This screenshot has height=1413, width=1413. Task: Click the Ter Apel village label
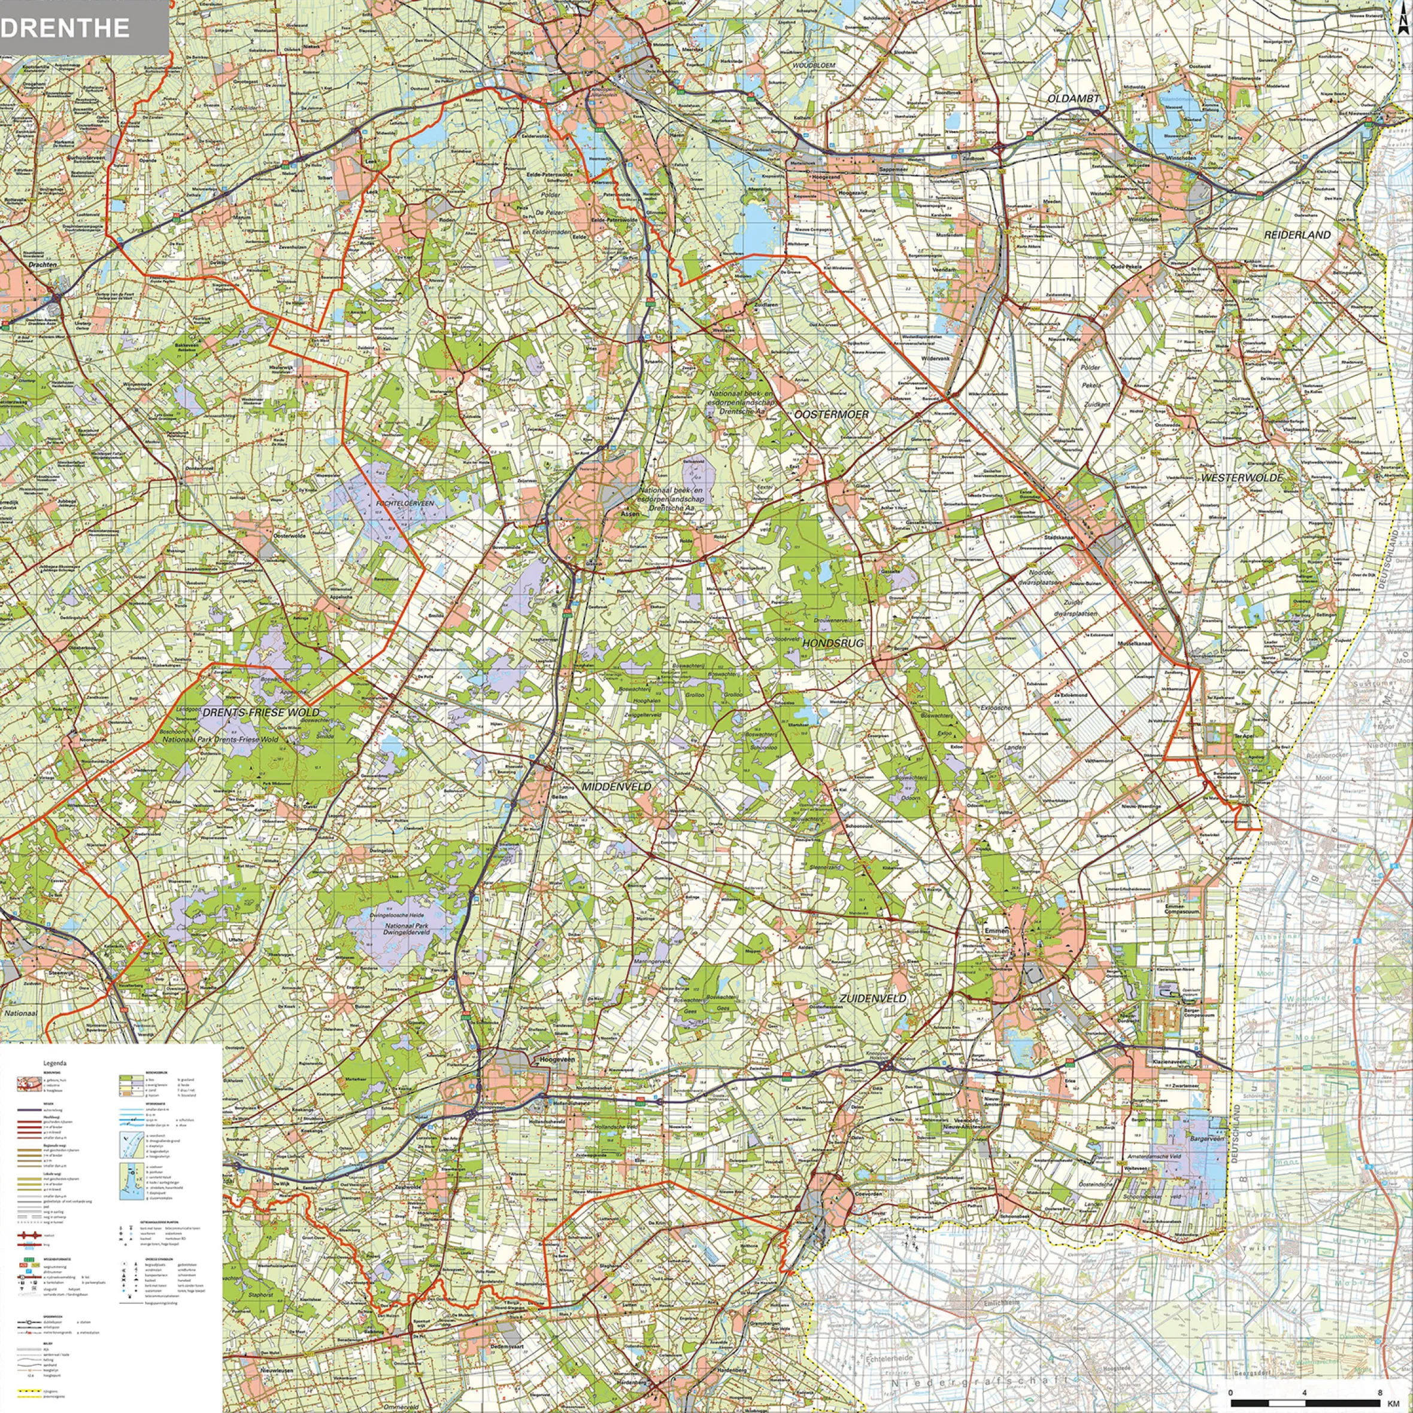1244,736
